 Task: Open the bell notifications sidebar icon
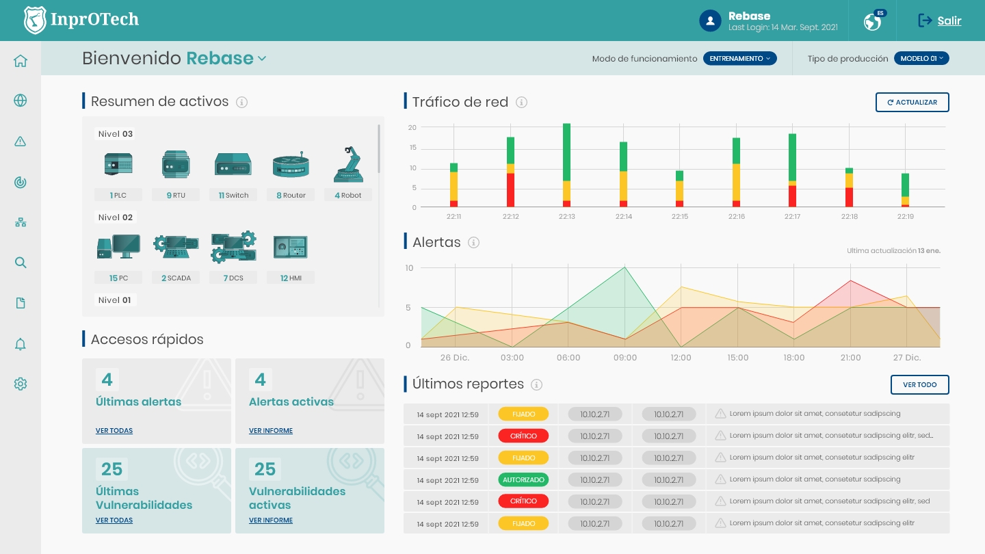tap(21, 344)
